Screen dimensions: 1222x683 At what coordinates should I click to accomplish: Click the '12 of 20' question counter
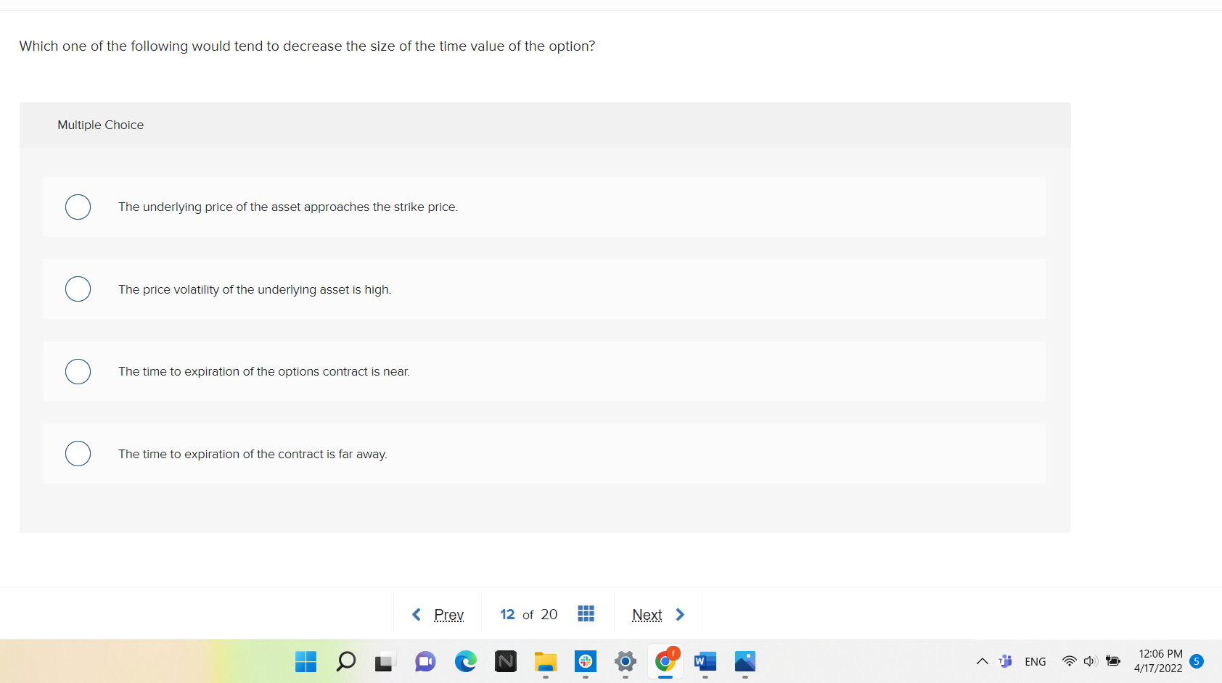tap(529, 614)
